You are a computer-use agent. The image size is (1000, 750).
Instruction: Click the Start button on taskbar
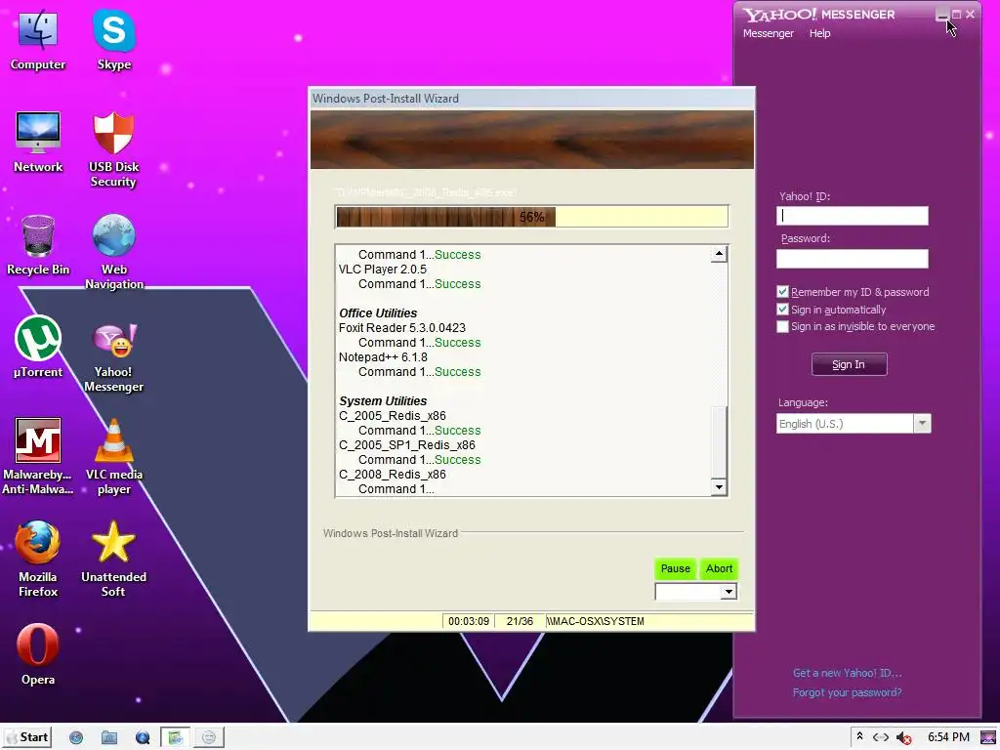pos(27,737)
